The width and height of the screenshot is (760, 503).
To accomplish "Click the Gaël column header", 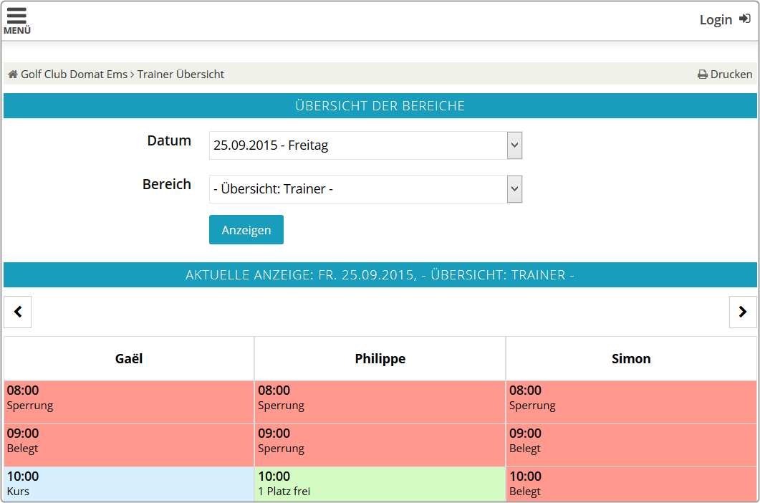I will pyautogui.click(x=129, y=359).
